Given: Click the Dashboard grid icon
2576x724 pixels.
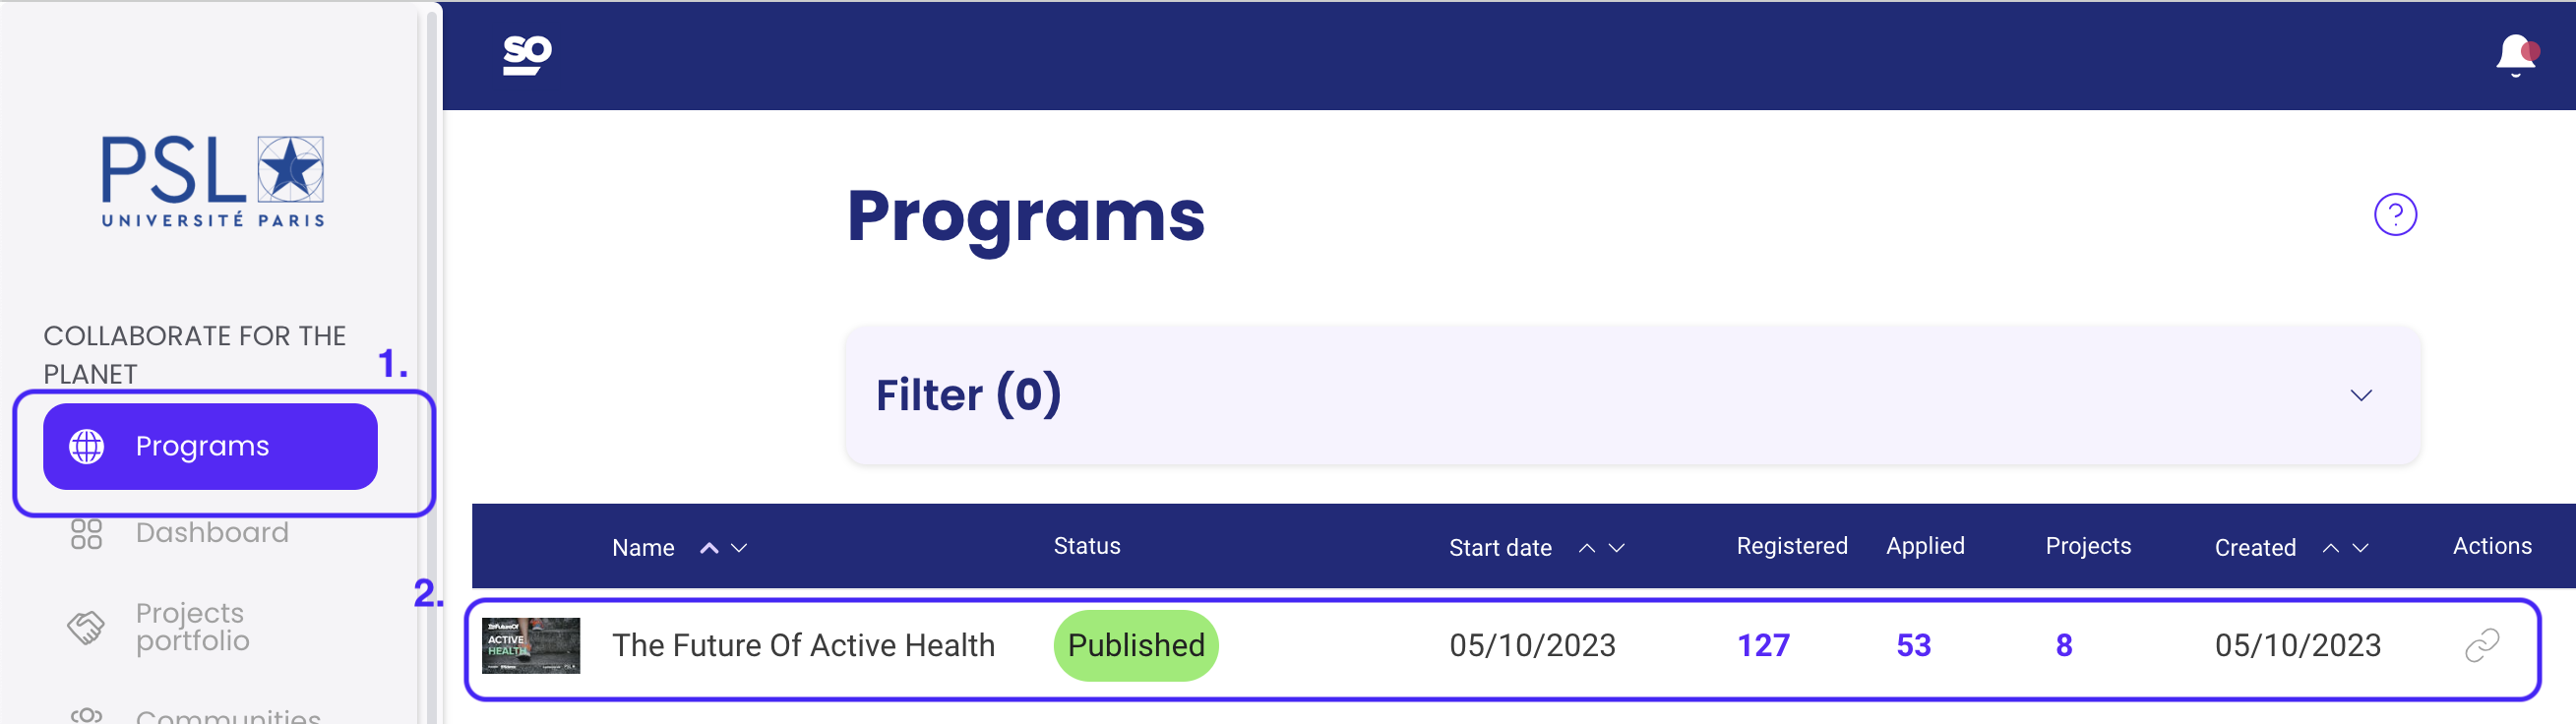Looking at the screenshot, I should click(86, 533).
